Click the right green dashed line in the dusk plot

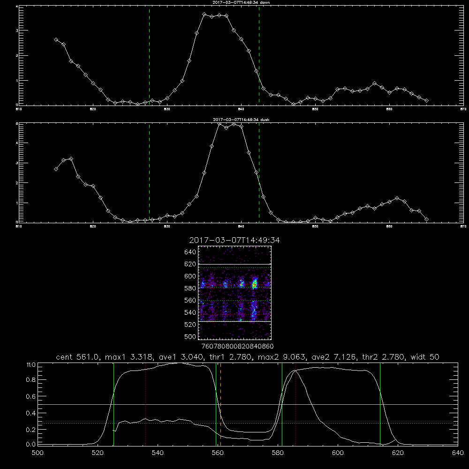pyautogui.click(x=259, y=173)
